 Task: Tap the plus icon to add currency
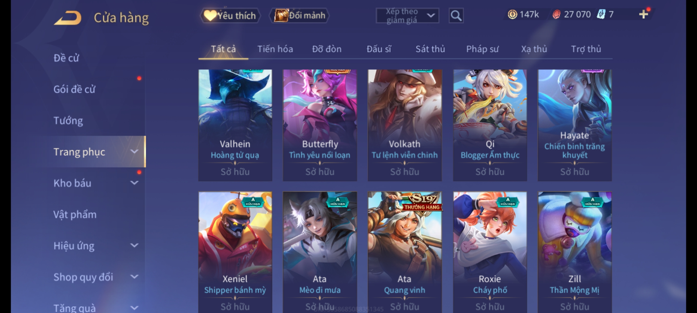coord(644,14)
